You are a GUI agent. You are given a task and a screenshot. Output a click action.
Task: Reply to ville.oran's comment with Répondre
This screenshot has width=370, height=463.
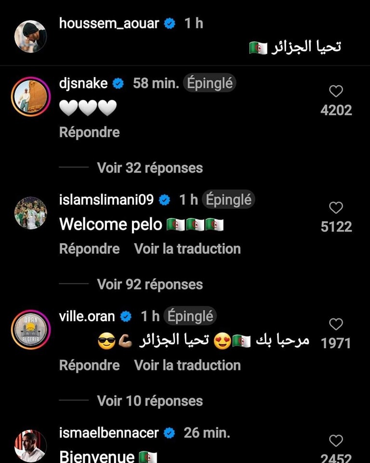pyautogui.click(x=90, y=365)
